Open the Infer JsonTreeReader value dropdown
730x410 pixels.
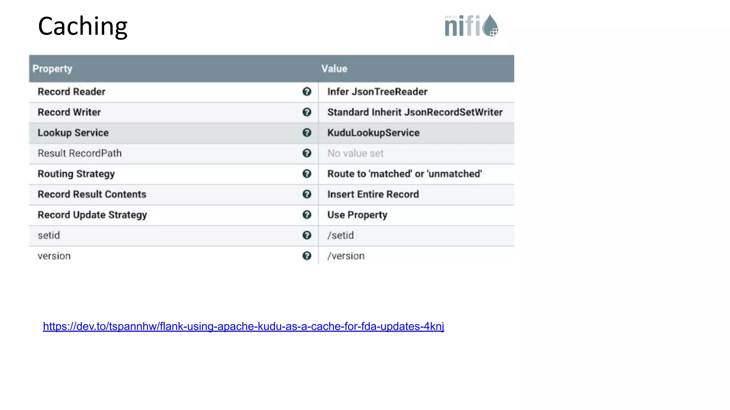[x=377, y=92]
